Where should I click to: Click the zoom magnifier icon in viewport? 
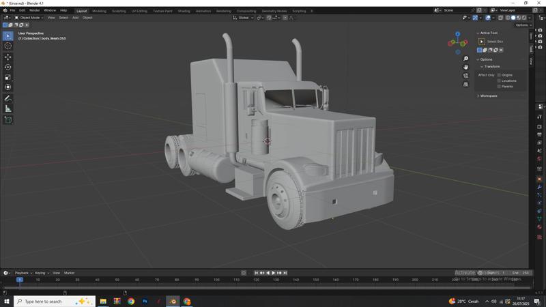[465, 59]
